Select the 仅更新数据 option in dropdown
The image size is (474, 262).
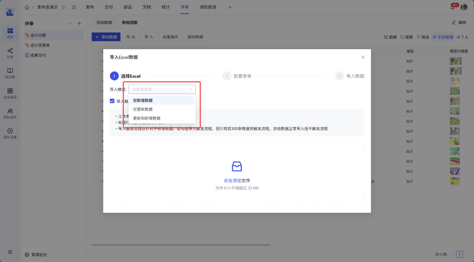pyautogui.click(x=143, y=109)
